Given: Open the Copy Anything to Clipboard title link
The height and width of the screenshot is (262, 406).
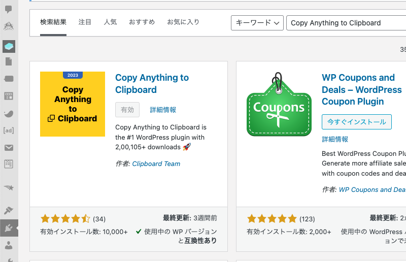Looking at the screenshot, I should point(152,83).
